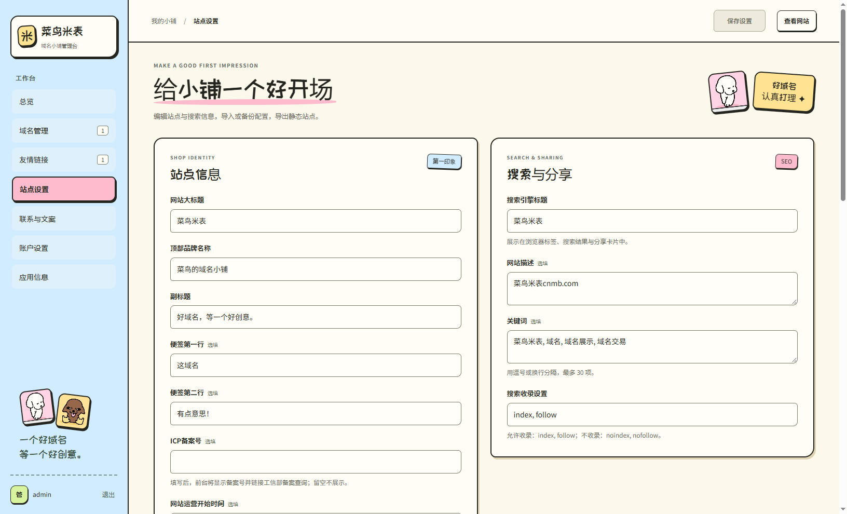Viewport: 847px width, 514px height.
Task: Click the 给小铺一个好开场 heading
Action: [243, 89]
